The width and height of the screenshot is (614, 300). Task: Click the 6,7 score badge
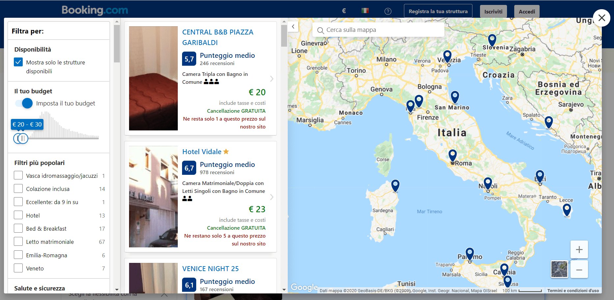pos(189,168)
